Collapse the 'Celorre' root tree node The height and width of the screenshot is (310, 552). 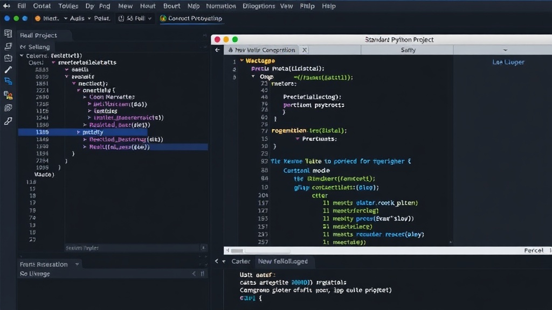coord(22,55)
